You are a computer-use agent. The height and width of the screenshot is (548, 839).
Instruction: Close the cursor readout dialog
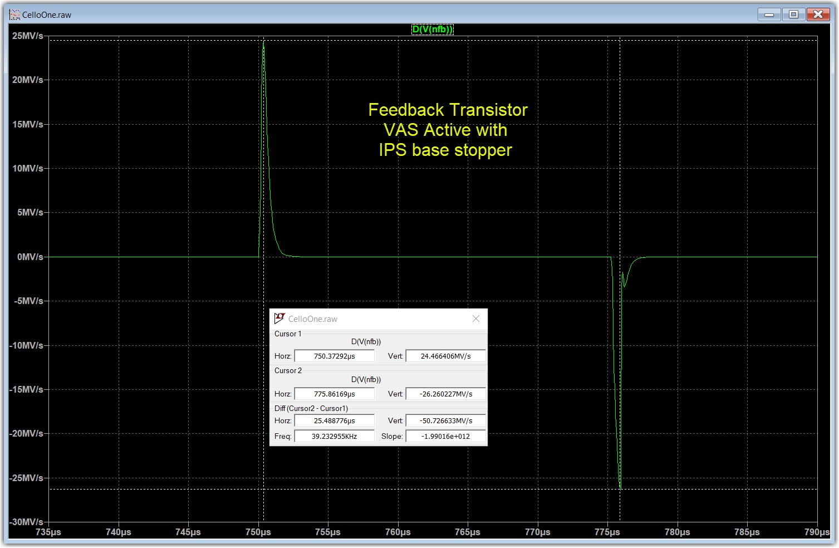click(x=476, y=319)
